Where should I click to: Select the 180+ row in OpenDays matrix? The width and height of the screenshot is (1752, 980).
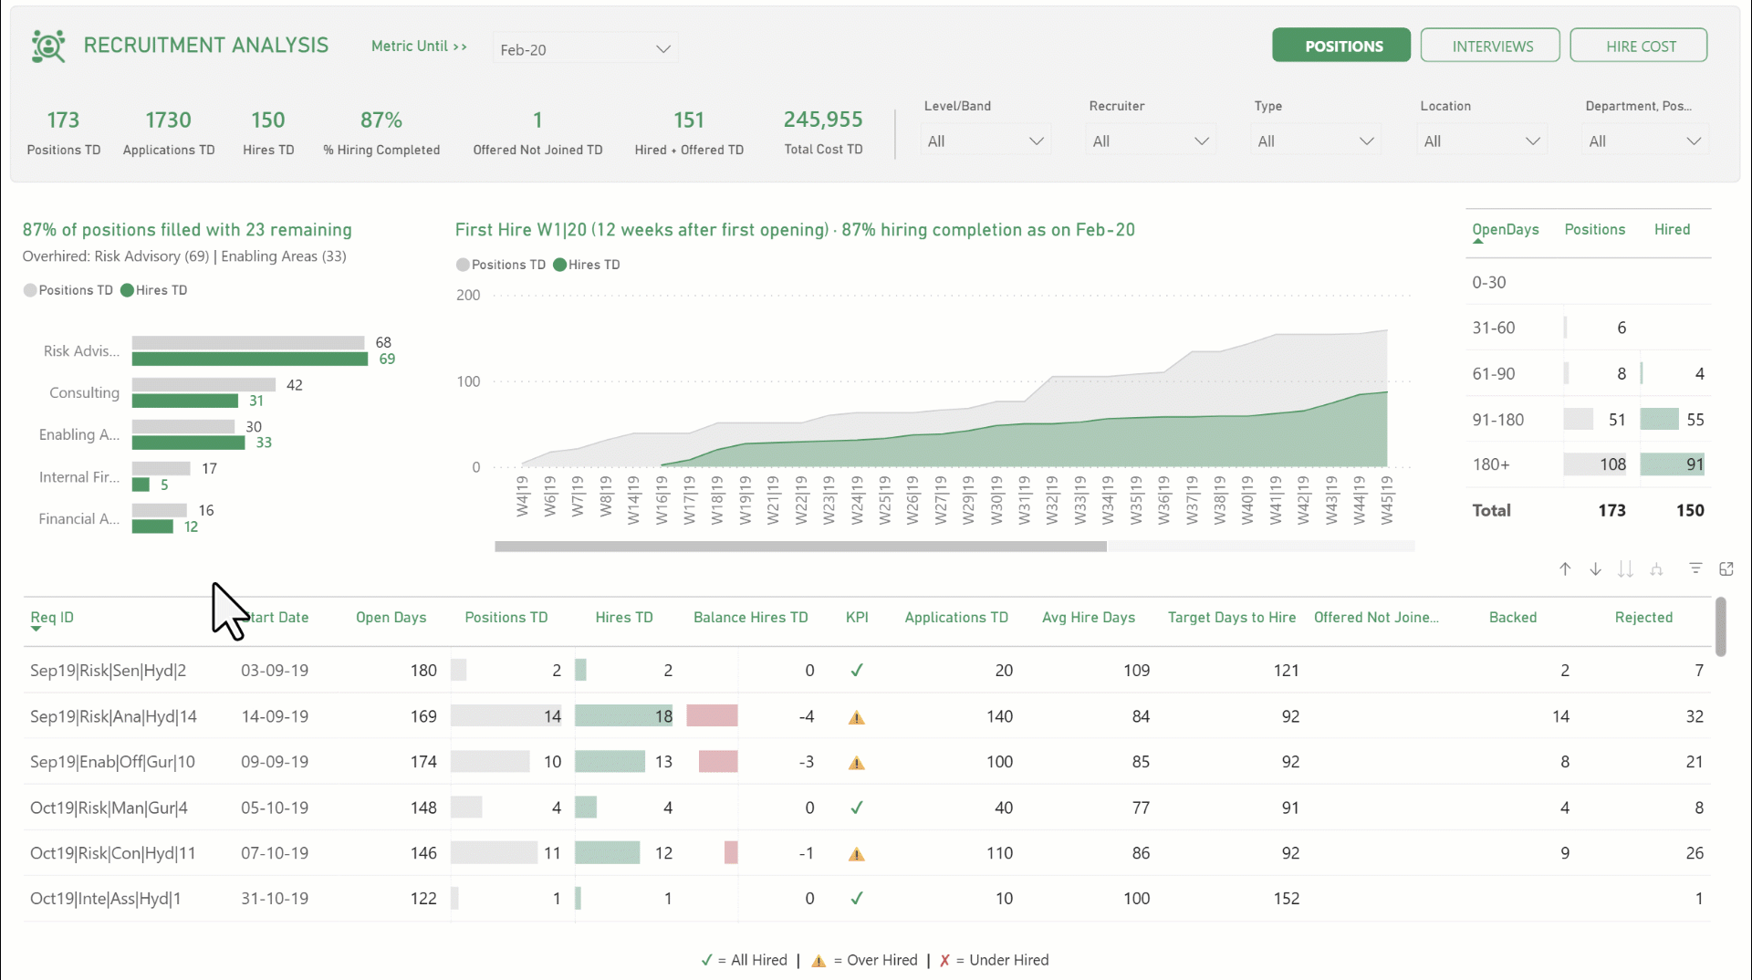pyautogui.click(x=1588, y=464)
